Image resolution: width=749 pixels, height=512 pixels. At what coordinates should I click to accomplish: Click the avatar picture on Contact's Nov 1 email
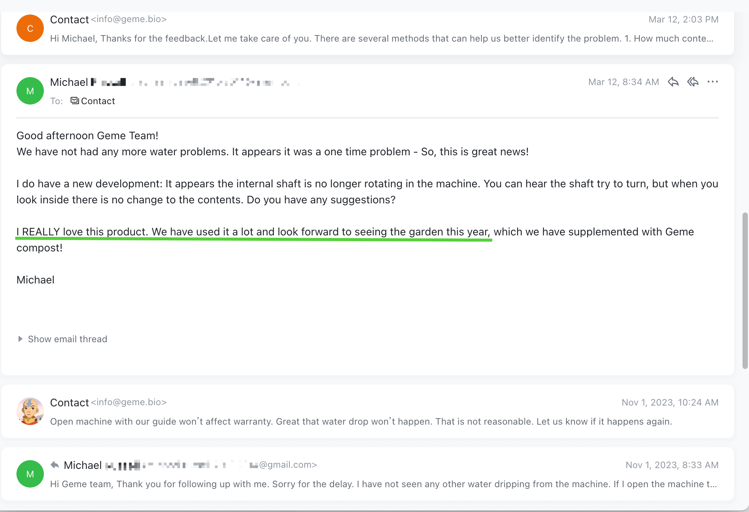point(30,411)
